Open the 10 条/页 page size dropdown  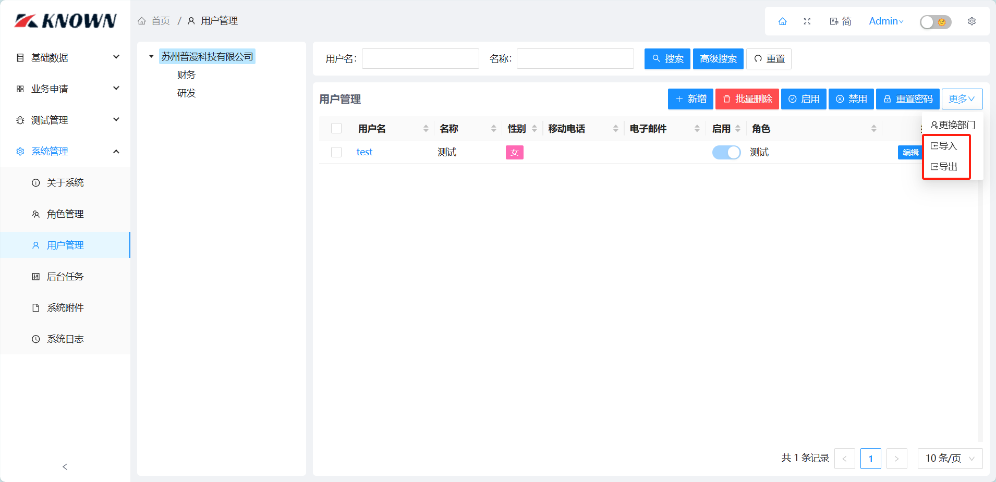tap(950, 459)
